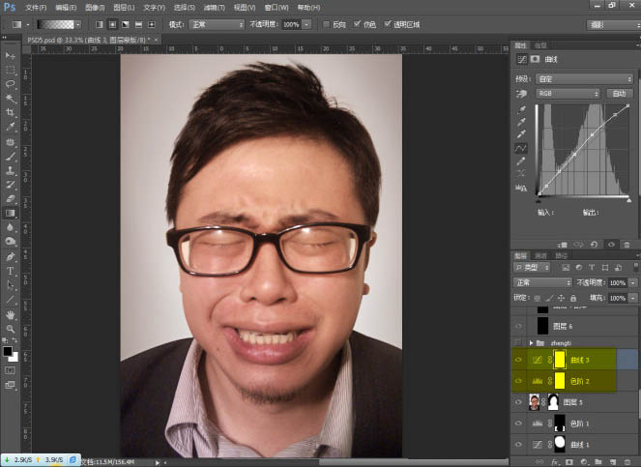Image resolution: width=641 pixels, height=467 pixels.
Task: Expand the zhengti layer group
Action: pos(531,342)
